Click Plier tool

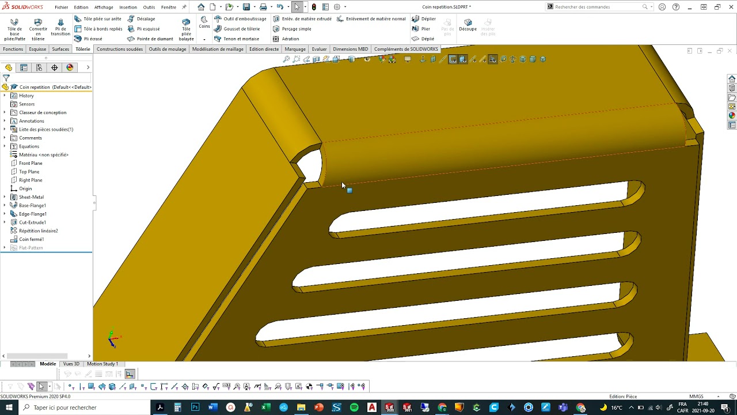pos(421,29)
